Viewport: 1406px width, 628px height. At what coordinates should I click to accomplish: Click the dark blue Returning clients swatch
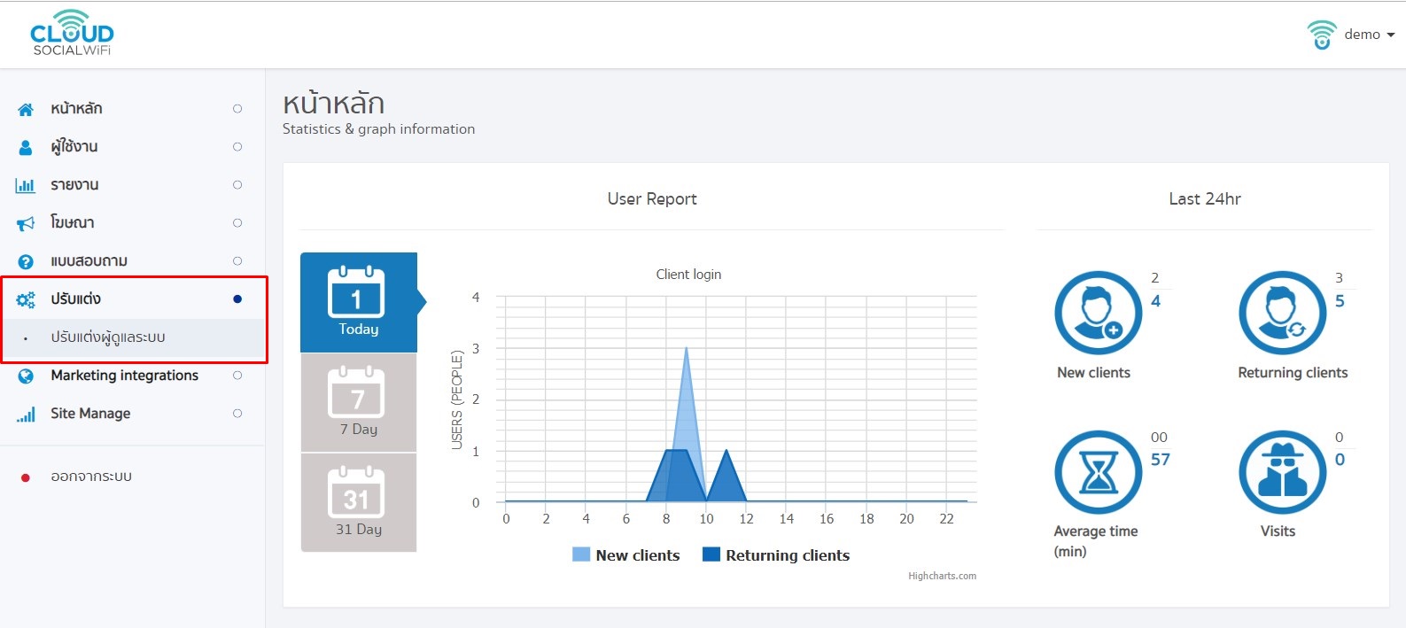(711, 554)
